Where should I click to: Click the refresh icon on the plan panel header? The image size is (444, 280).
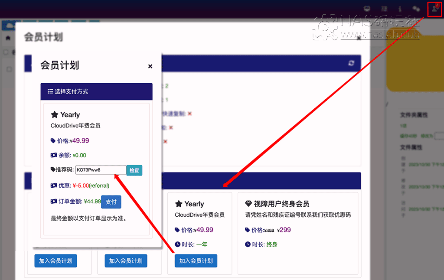[351, 62]
